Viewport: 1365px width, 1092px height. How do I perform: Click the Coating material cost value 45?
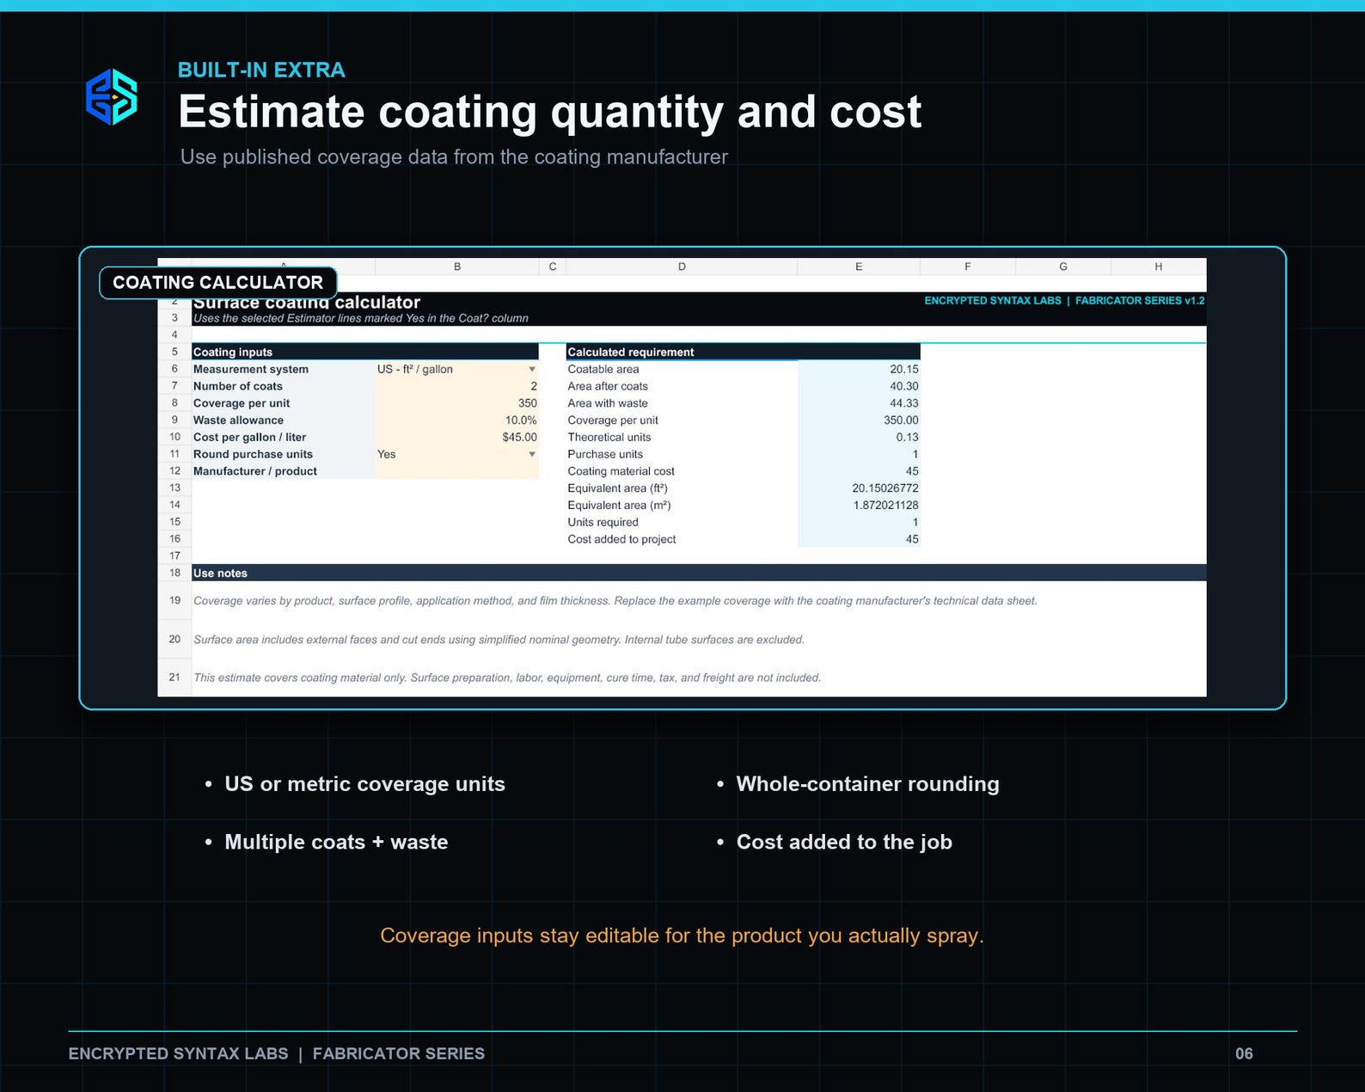[859, 471]
